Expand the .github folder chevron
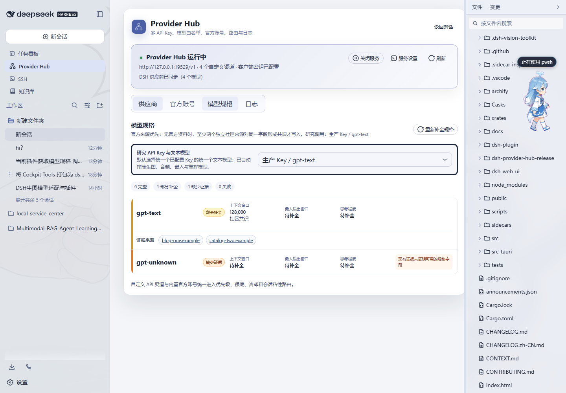566x393 pixels. pos(480,51)
